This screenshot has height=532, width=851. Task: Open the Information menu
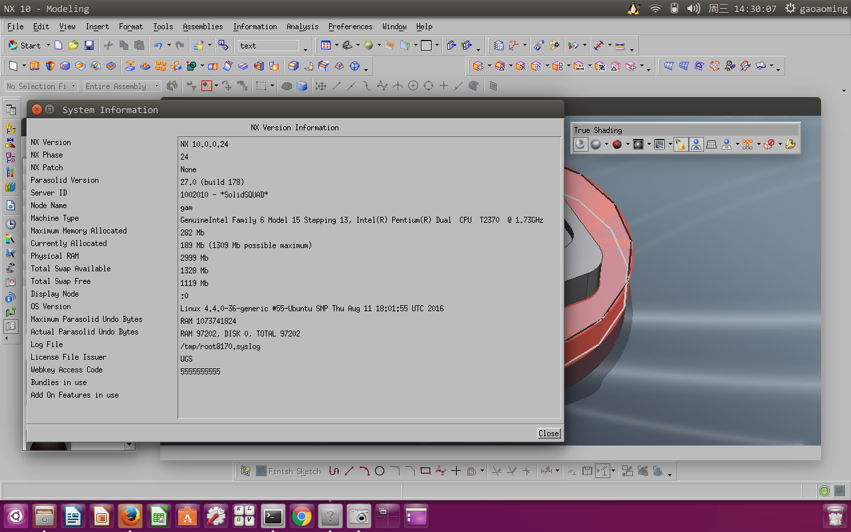(x=255, y=27)
